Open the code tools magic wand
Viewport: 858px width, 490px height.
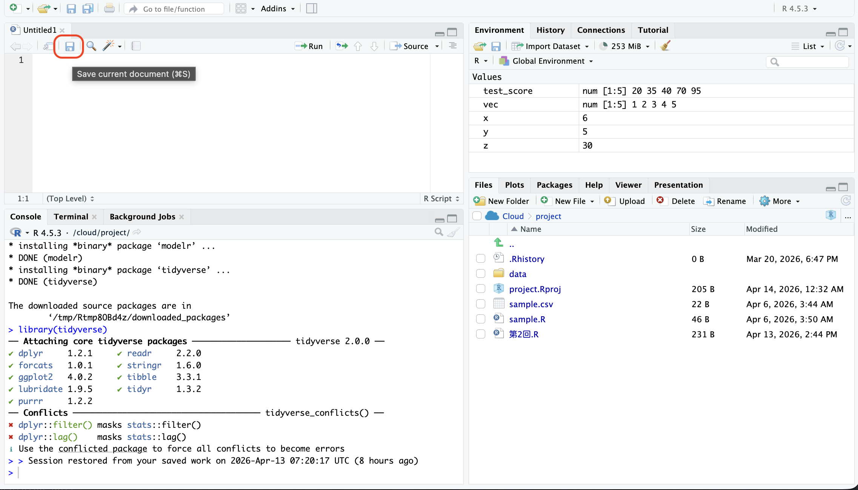tap(108, 46)
